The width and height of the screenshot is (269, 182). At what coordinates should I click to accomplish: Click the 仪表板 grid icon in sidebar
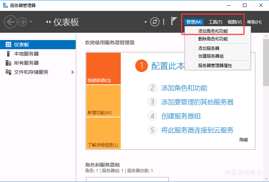point(8,45)
